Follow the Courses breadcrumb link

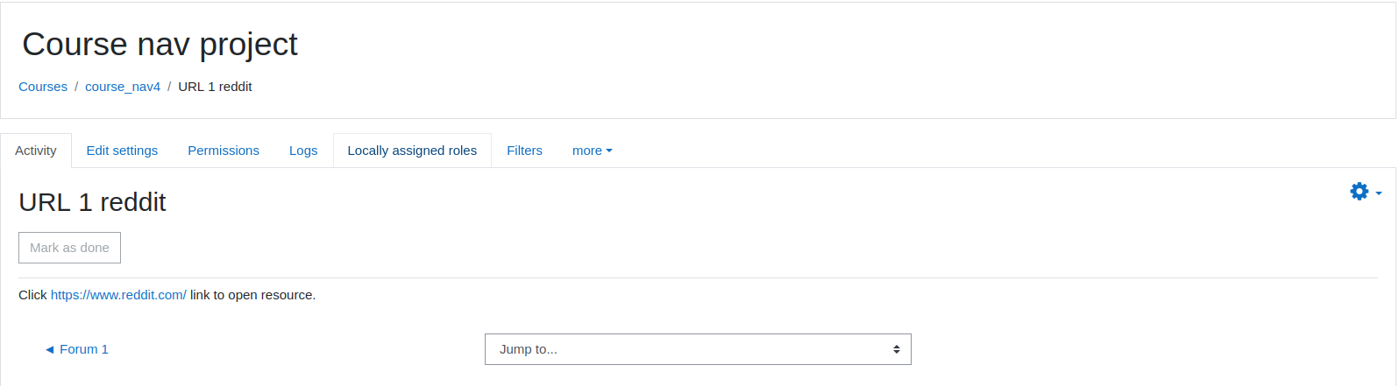click(43, 87)
